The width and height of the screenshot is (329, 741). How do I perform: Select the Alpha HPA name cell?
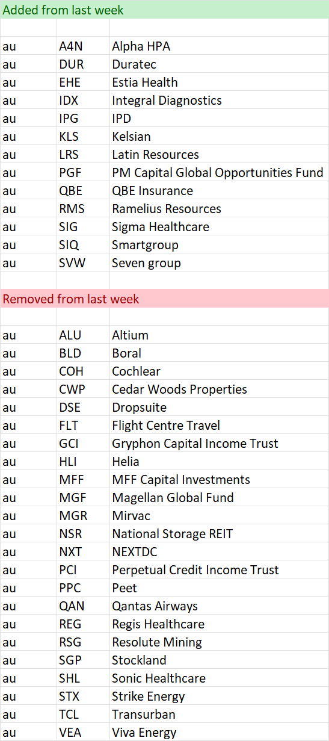tap(219, 46)
